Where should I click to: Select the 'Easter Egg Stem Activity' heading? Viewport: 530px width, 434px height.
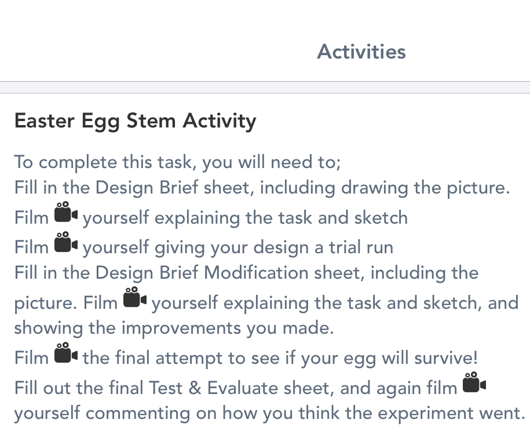point(135,121)
